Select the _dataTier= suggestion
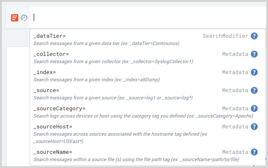Viewport: 268px width, 168px height. pyautogui.click(x=148, y=40)
